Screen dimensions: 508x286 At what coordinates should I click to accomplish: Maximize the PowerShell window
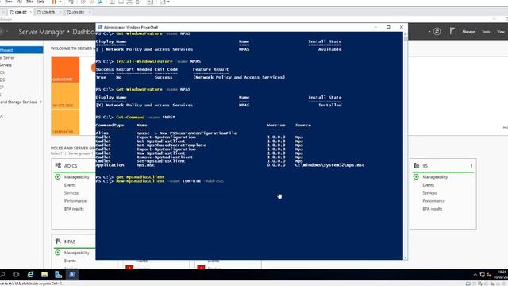tap(388, 27)
